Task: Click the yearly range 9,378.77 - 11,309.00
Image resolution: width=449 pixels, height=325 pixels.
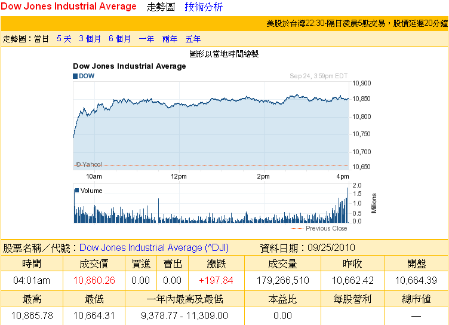Action: pyautogui.click(x=184, y=315)
